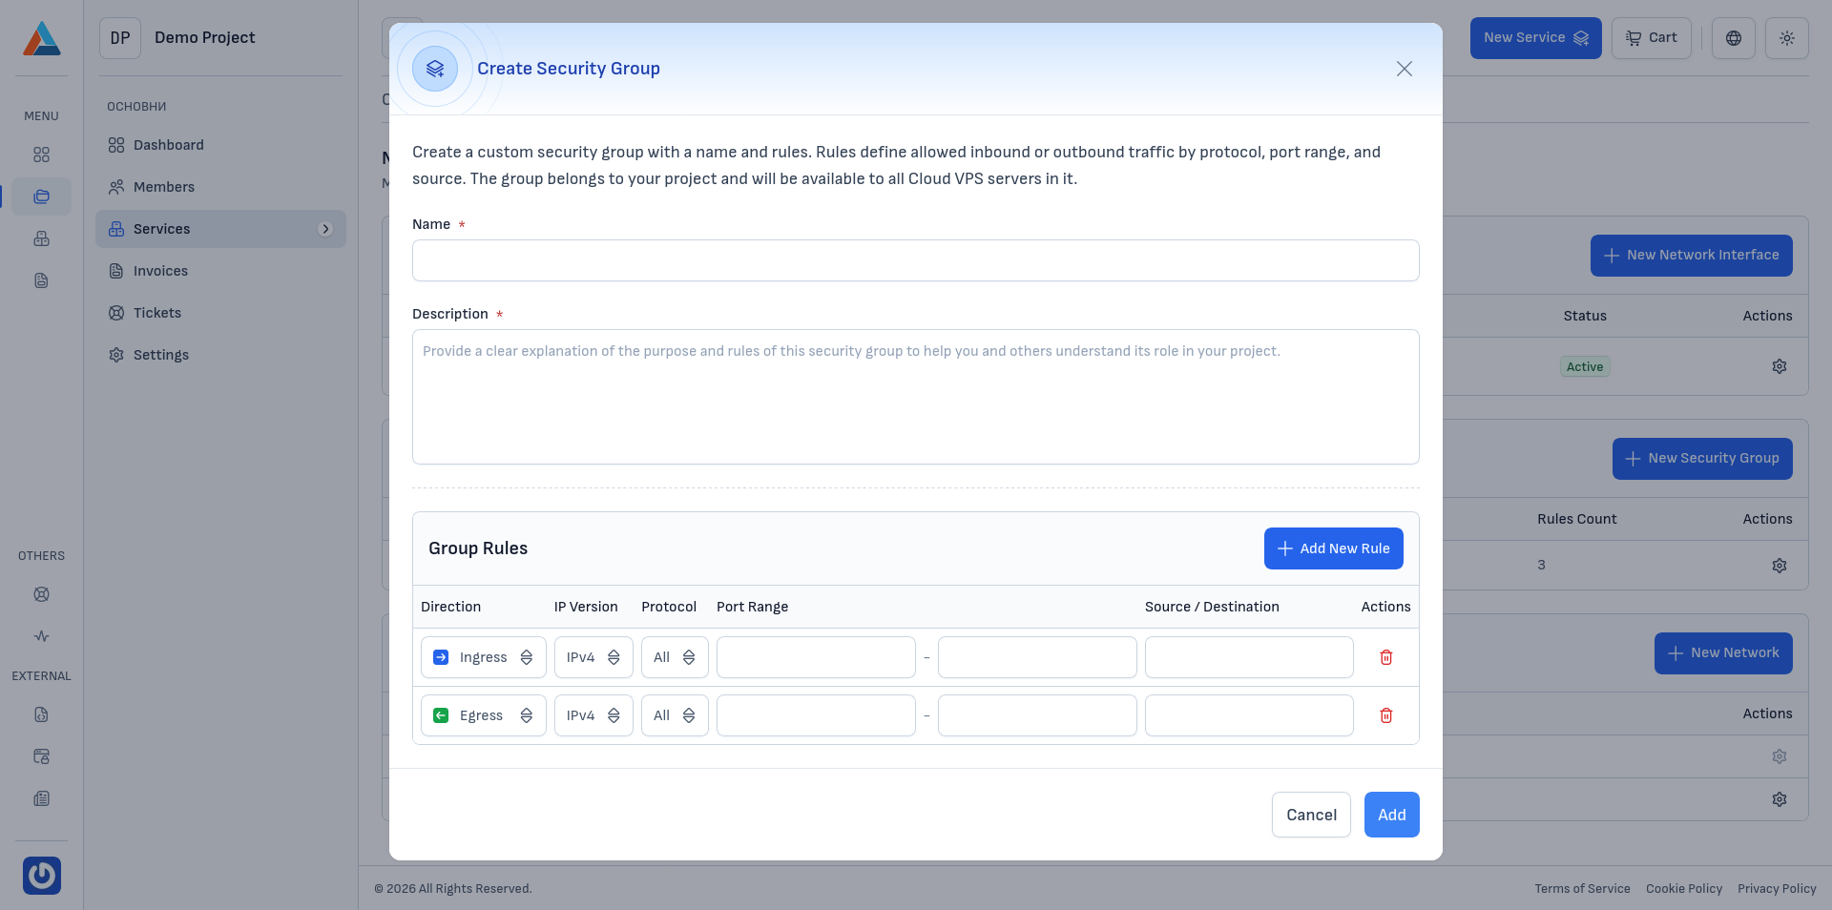Close the Create Security Group dialog
Image resolution: width=1832 pixels, height=910 pixels.
pos(1404,69)
